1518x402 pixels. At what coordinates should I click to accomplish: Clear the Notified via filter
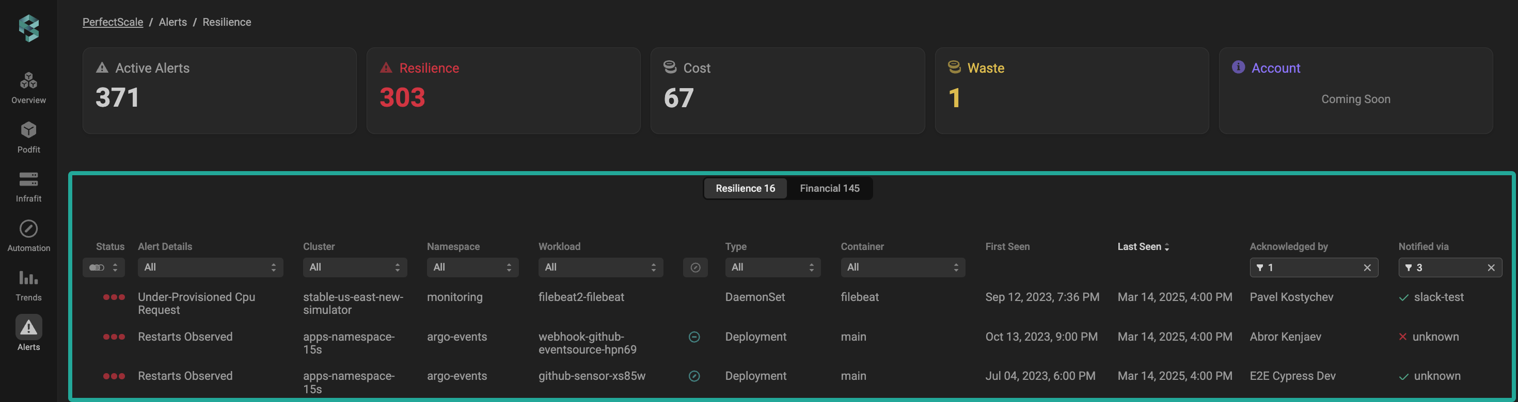(x=1491, y=268)
